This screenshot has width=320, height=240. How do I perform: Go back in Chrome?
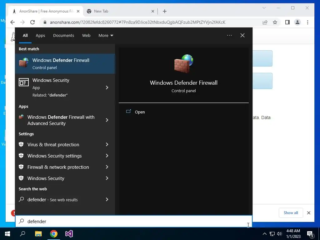point(12,22)
